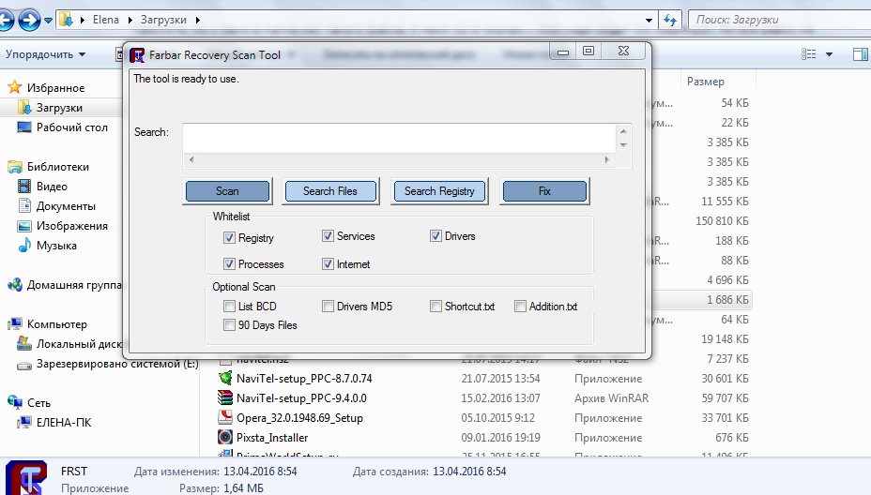This screenshot has width=871, height=495.
Task: Select Локальный диск in the navigation pane
Action: pyautogui.click(x=79, y=343)
